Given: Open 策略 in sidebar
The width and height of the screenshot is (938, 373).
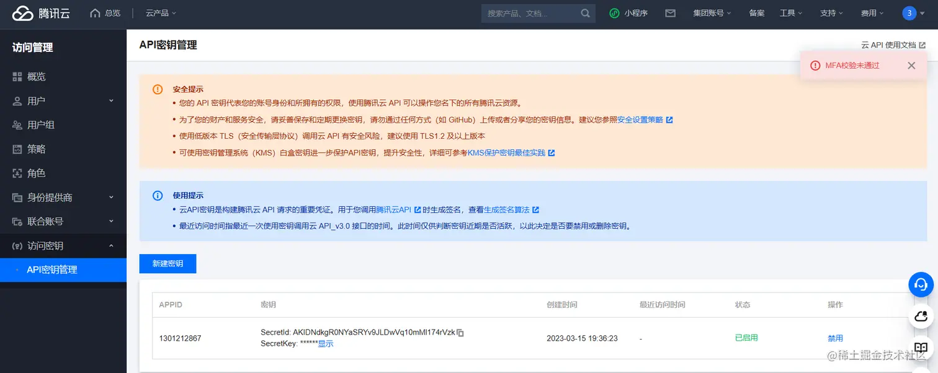Looking at the screenshot, I should [x=63, y=149].
